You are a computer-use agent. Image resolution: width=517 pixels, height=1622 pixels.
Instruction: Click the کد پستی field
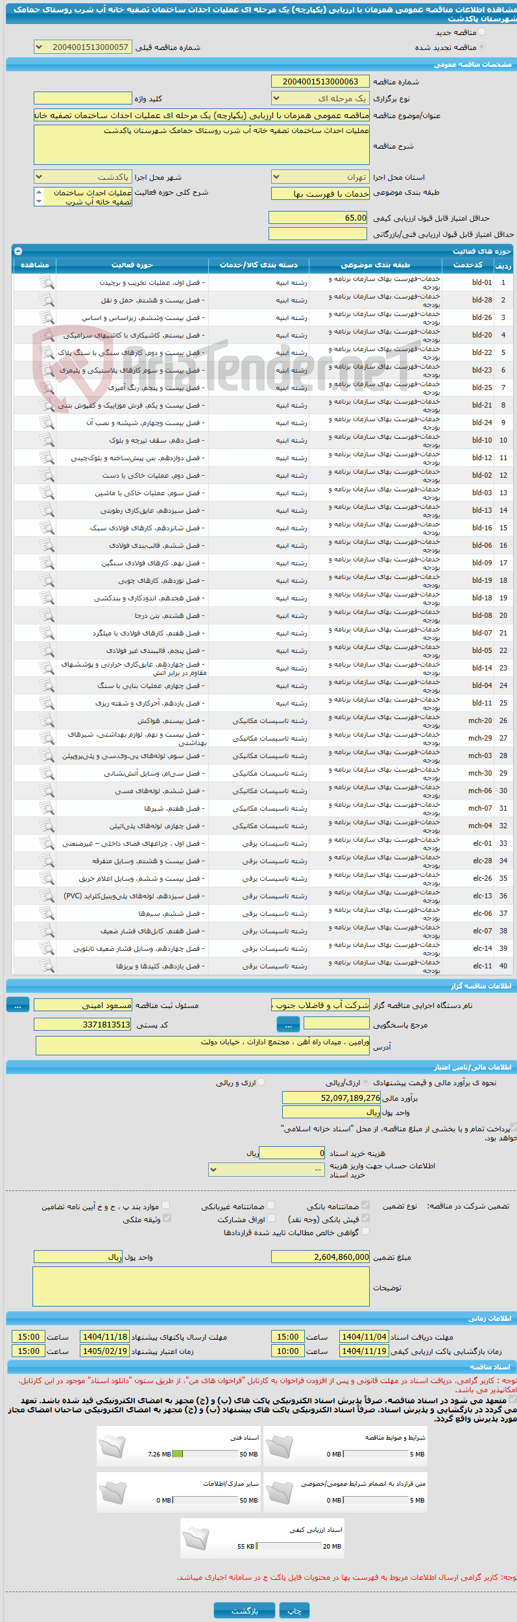pyautogui.click(x=82, y=1024)
